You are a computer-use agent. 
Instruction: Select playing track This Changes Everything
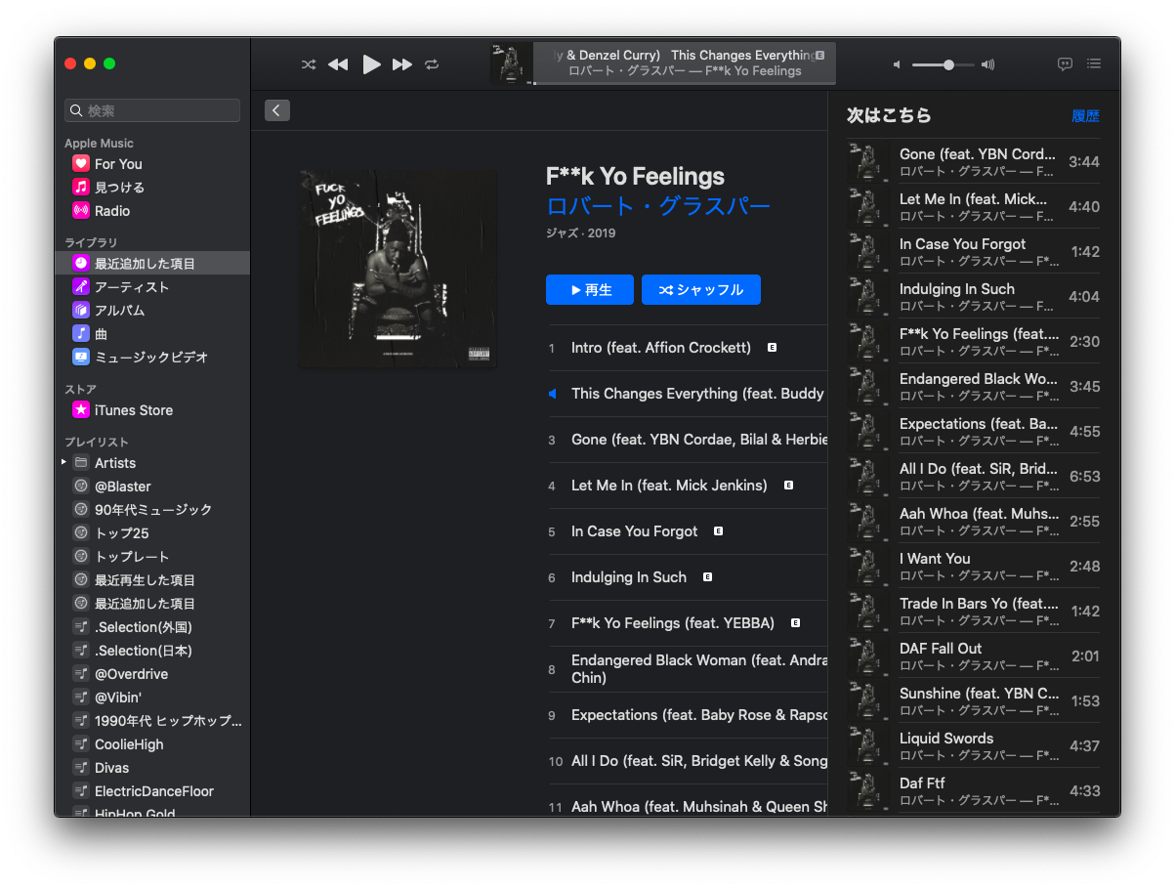click(688, 394)
